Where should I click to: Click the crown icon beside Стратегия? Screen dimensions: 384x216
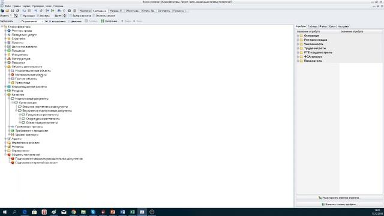tap(9, 38)
